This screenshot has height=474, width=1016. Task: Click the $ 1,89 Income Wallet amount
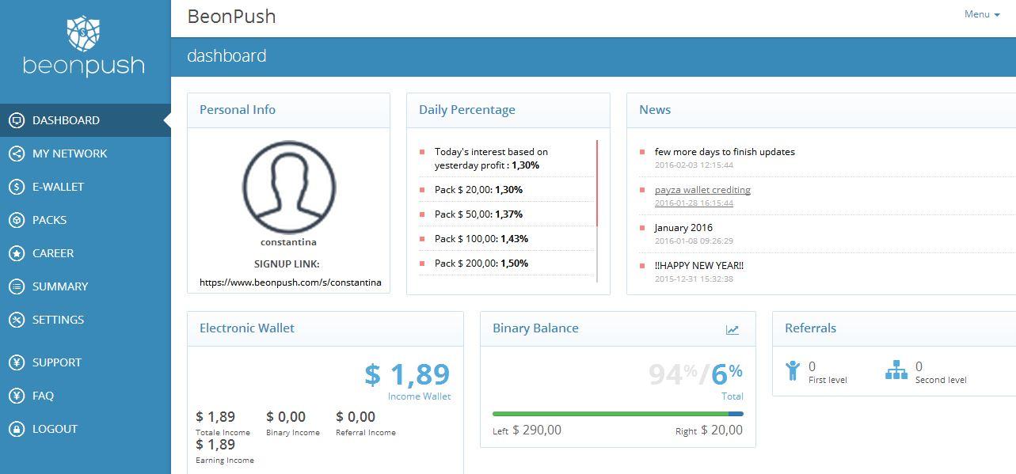407,374
